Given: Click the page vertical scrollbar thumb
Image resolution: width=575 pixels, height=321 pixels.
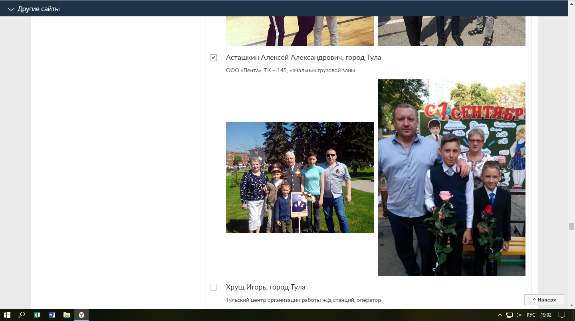Looking at the screenshot, I should (571, 226).
